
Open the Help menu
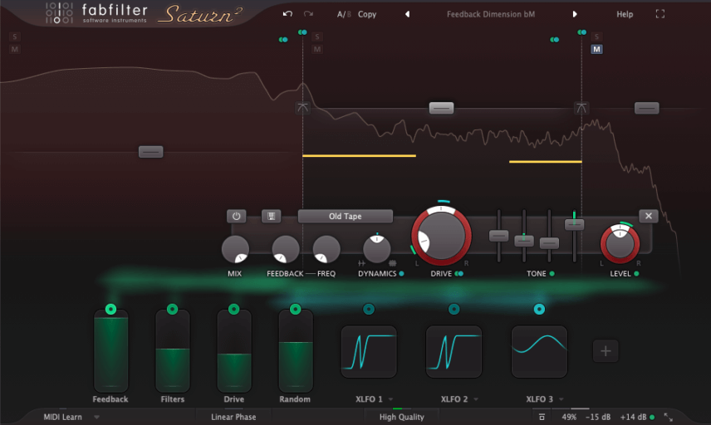click(x=625, y=14)
